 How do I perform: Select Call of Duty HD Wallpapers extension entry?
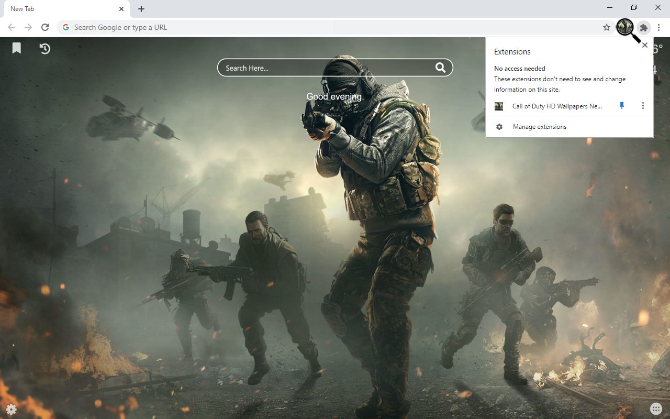(x=557, y=106)
